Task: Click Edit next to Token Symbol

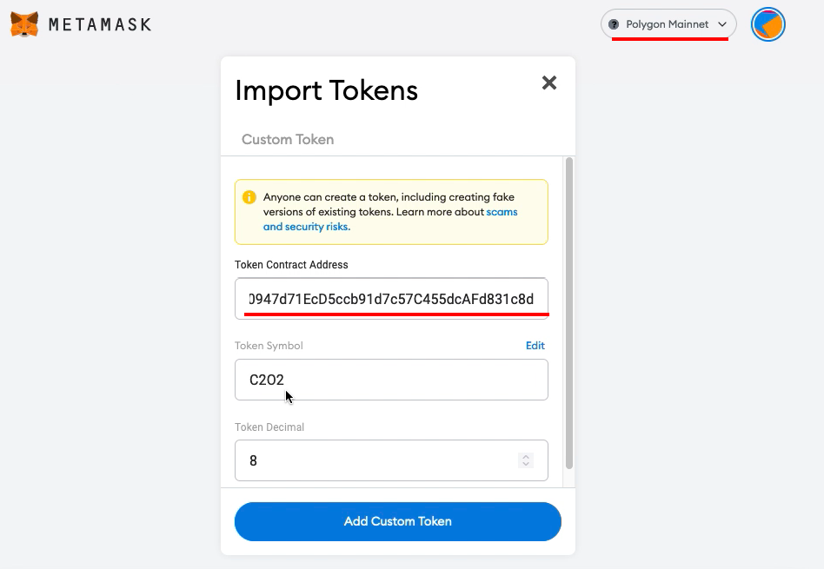Action: [x=535, y=345]
